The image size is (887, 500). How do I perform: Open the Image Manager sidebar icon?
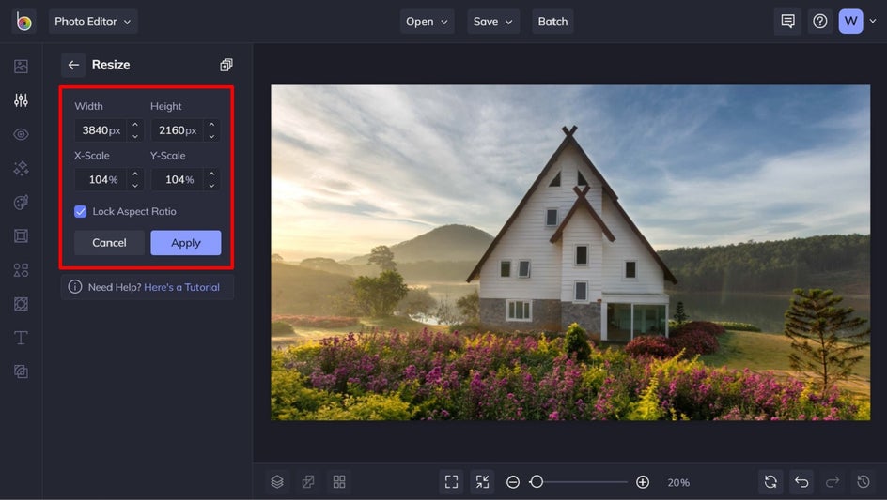(x=21, y=66)
